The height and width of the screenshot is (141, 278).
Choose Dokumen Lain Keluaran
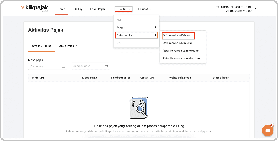(x=178, y=35)
